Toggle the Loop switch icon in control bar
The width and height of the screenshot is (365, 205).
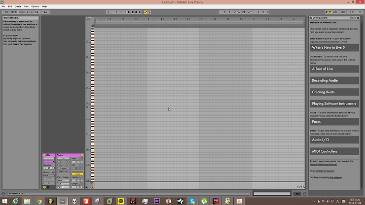(244, 12)
